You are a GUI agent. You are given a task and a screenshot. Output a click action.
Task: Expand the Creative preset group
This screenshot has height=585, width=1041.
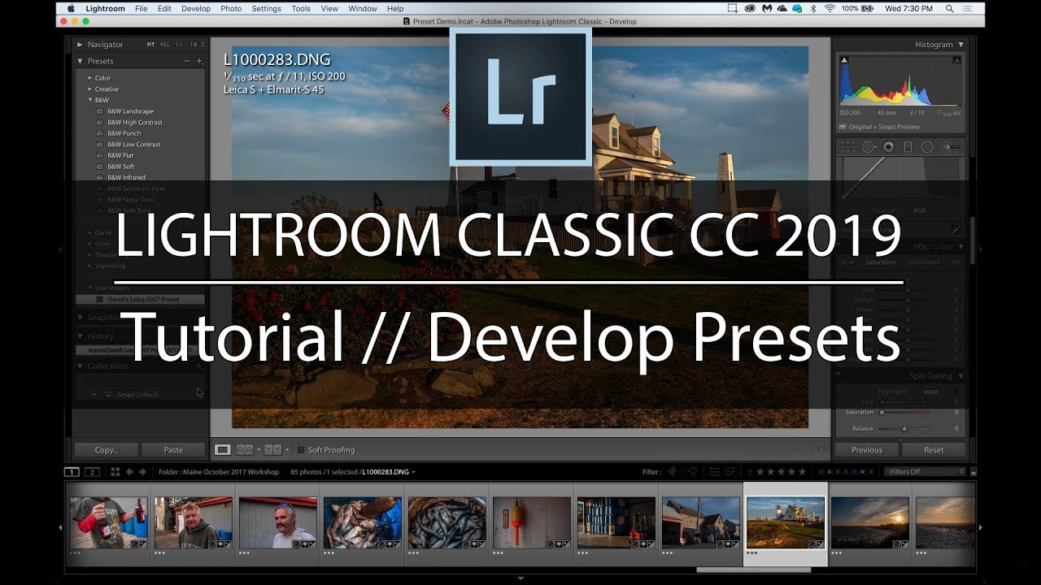[x=90, y=89]
